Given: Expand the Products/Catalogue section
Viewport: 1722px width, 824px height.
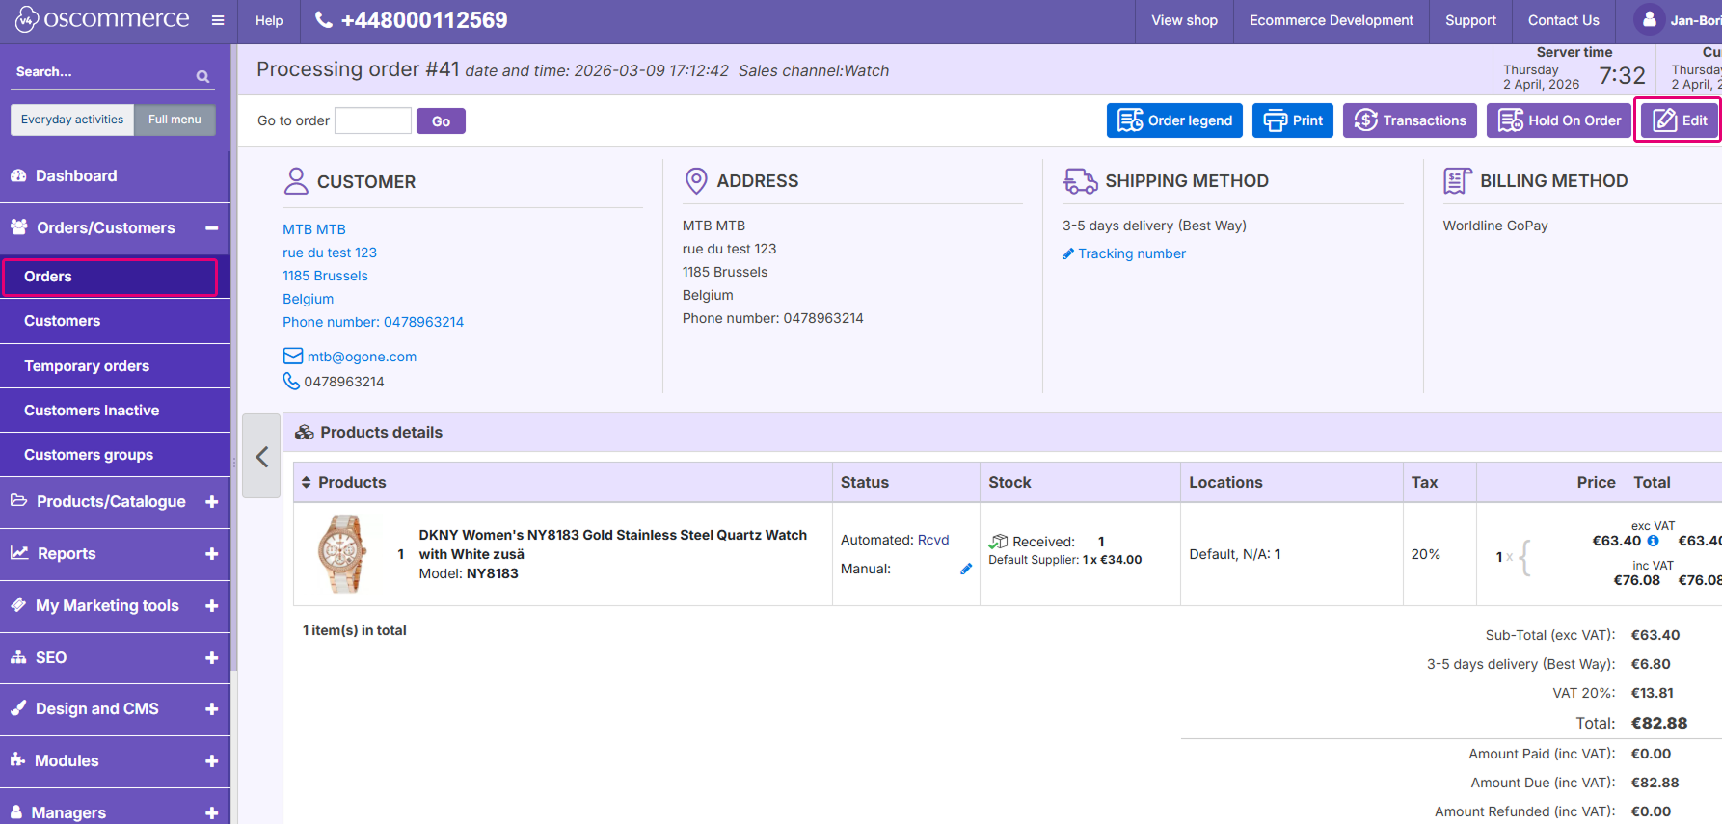Looking at the screenshot, I should [x=211, y=502].
